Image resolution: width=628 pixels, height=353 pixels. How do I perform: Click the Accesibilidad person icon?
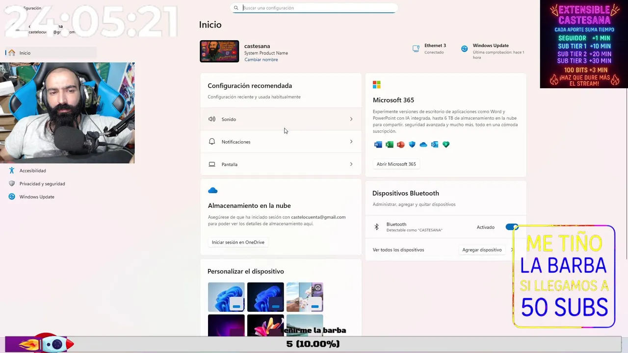(12, 171)
